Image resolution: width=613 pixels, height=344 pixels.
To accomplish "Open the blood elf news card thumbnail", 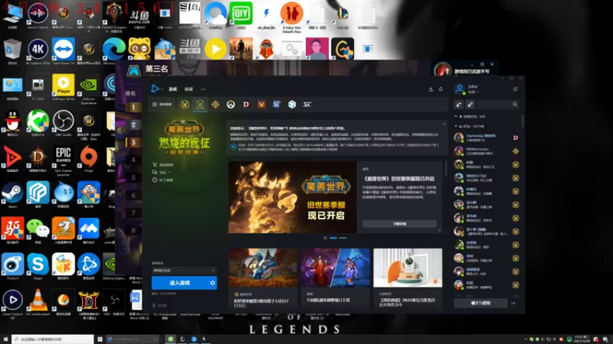I will (x=335, y=268).
